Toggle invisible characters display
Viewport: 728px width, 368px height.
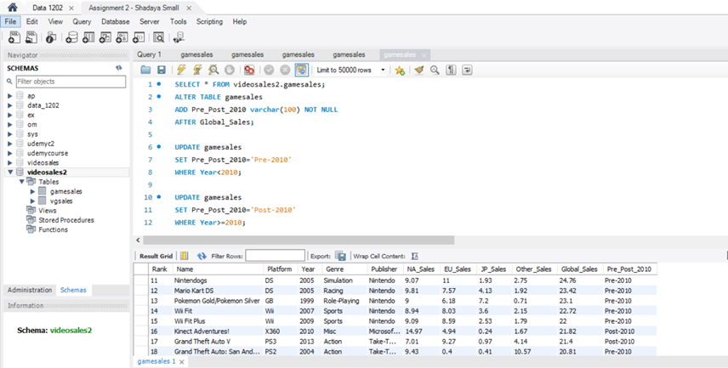click(451, 70)
